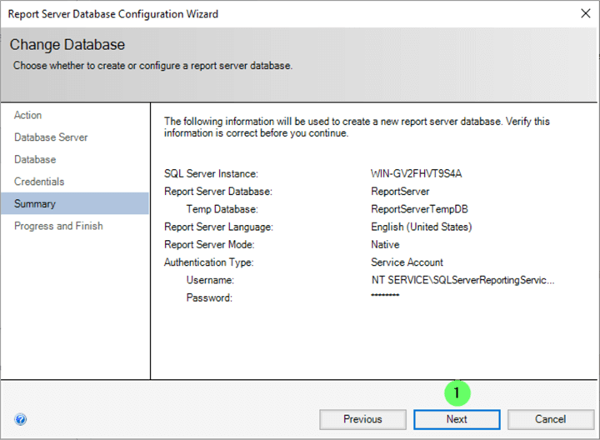Viewport: 600px width, 440px height.
Task: Select the highlighted Summary step
Action: [35, 204]
